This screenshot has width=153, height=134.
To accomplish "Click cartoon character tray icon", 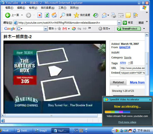I will point(130,131).
